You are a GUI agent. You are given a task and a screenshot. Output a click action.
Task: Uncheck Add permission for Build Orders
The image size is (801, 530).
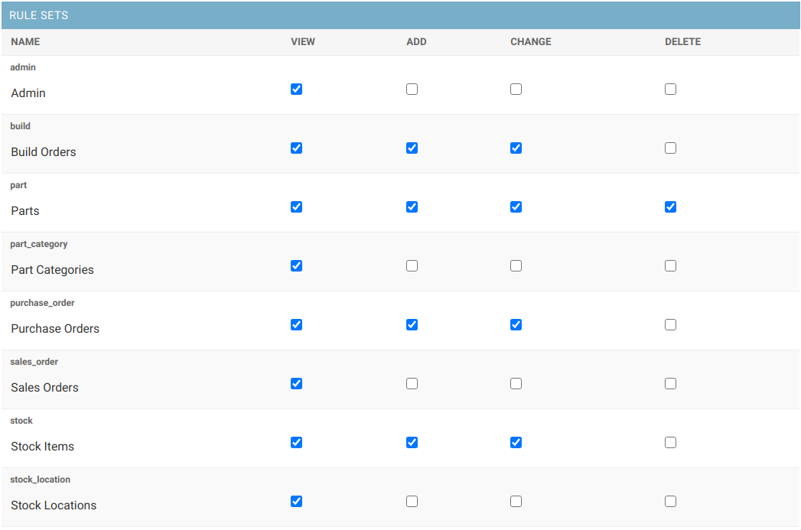click(412, 148)
